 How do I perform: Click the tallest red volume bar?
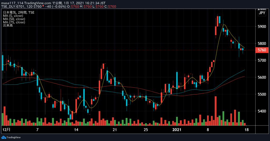216,111
